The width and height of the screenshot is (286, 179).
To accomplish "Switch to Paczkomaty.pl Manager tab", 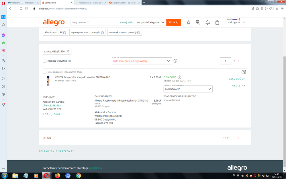I will (x=91, y=3).
